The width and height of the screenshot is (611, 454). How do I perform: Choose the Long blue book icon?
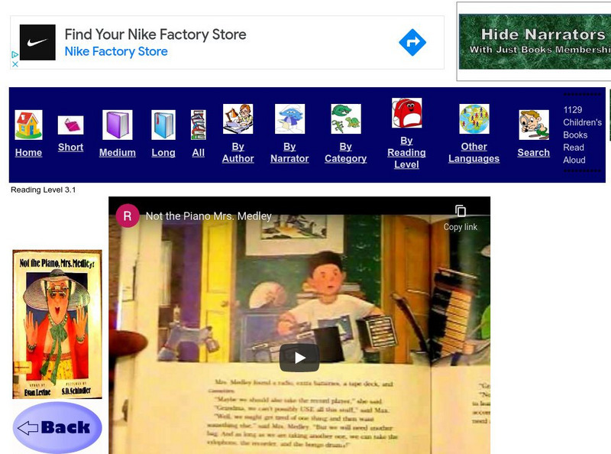pyautogui.click(x=163, y=125)
